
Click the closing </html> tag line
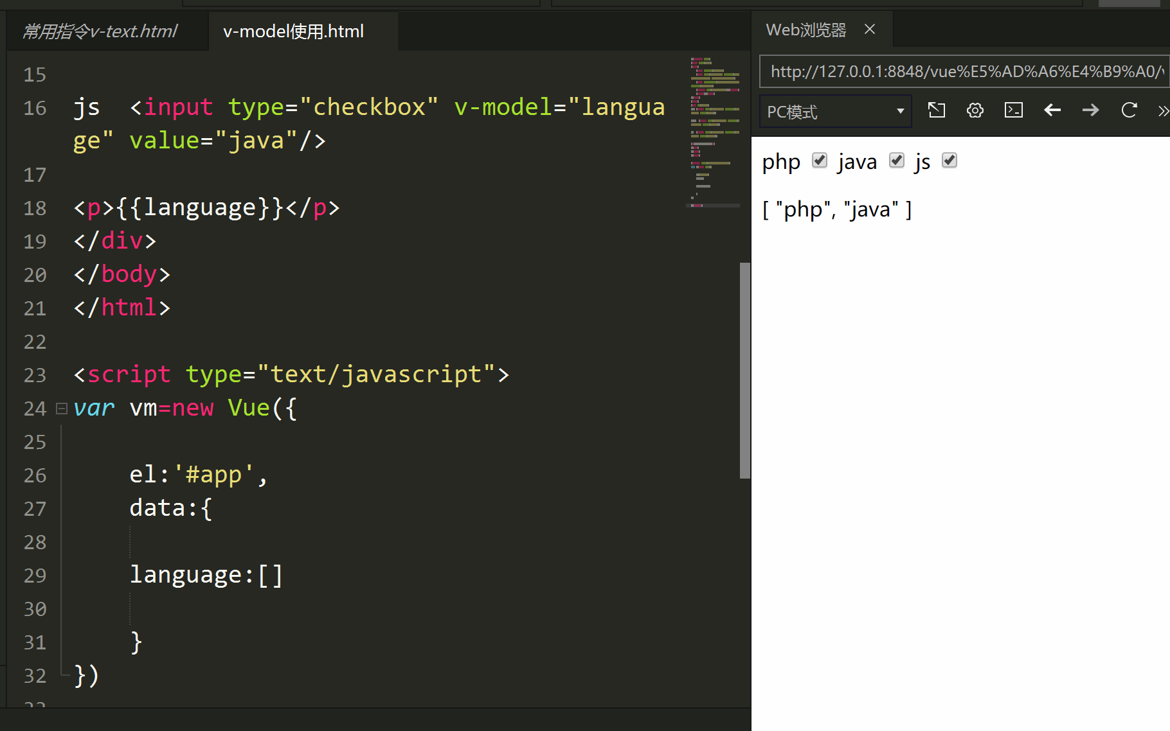point(122,308)
